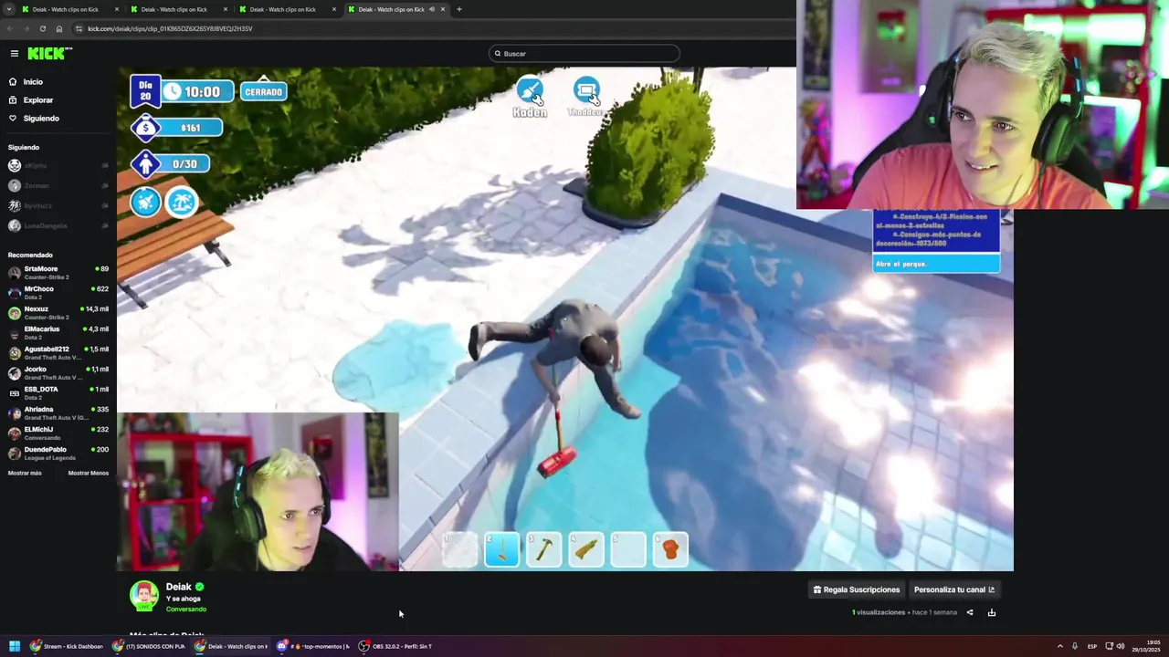This screenshot has height=657, width=1169.
Task: Expand list with Mostrar más
Action: 25,473
